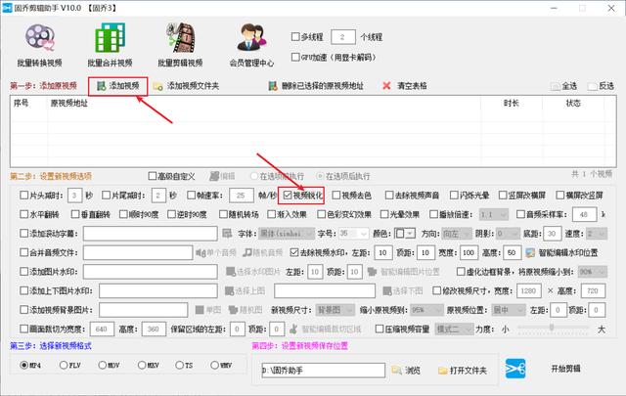Click 添加视频文件夹 folder icon
The width and height of the screenshot is (626, 396).
157,86
